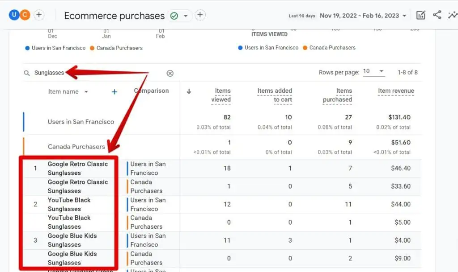Image resolution: width=458 pixels, height=272 pixels.
Task: Sort by Items viewed column
Action: [x=221, y=95]
